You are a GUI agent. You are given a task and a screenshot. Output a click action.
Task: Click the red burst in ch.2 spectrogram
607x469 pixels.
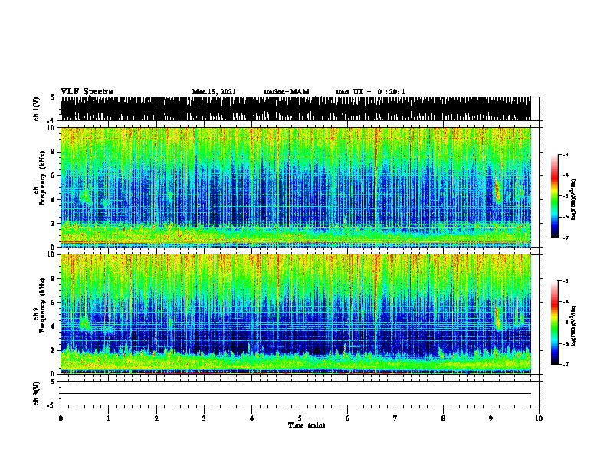[x=497, y=316]
